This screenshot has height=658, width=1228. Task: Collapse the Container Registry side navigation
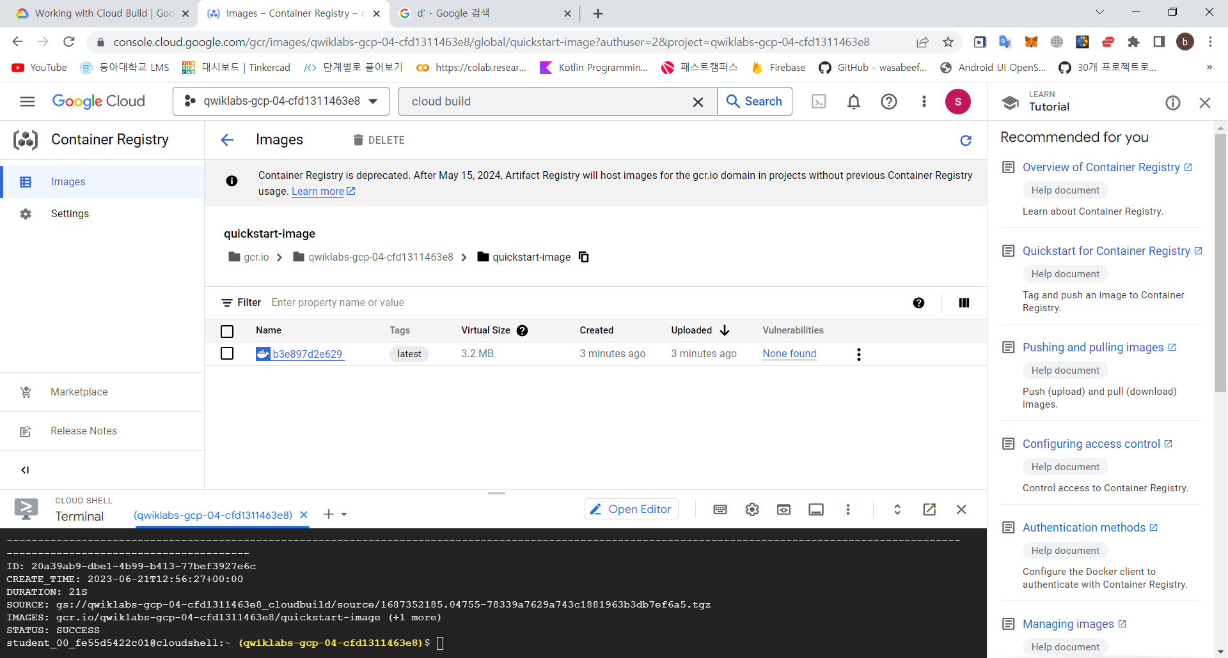(25, 470)
